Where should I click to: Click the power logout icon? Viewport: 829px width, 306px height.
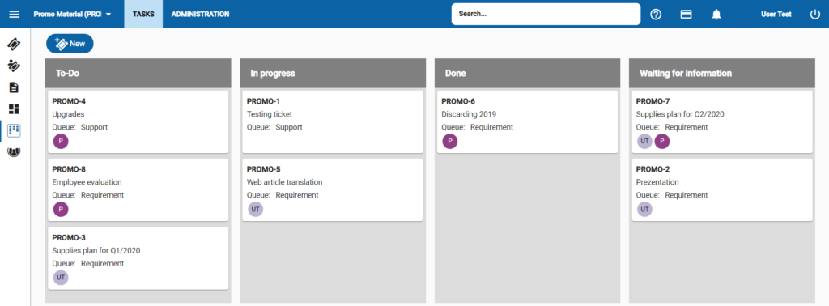(x=814, y=15)
